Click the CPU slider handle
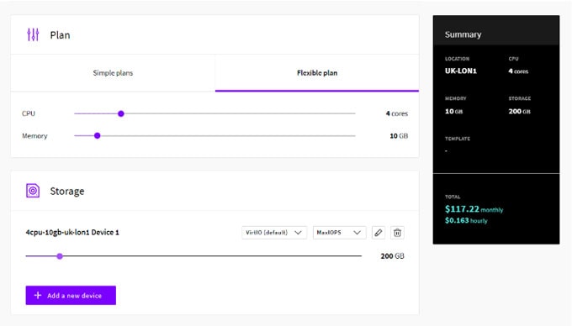Image resolution: width=572 pixels, height=326 pixels. (x=121, y=113)
